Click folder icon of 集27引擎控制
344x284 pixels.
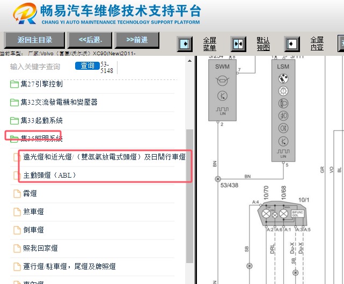[14, 84]
